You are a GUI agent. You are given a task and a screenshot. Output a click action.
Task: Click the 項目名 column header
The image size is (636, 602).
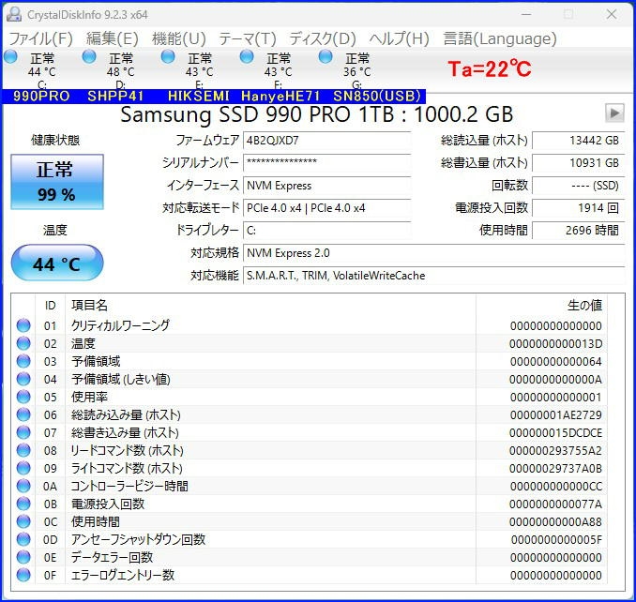click(x=270, y=306)
